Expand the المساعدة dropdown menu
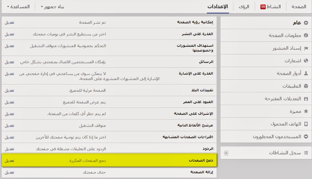 pos(18,7)
